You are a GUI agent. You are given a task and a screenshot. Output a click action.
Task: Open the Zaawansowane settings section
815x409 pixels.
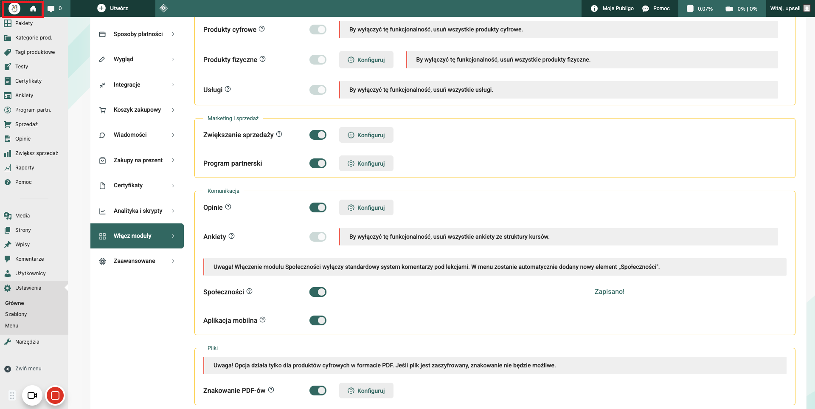[x=137, y=261]
